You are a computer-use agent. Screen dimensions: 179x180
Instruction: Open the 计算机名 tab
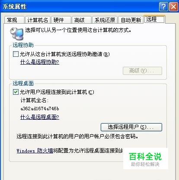38,20
